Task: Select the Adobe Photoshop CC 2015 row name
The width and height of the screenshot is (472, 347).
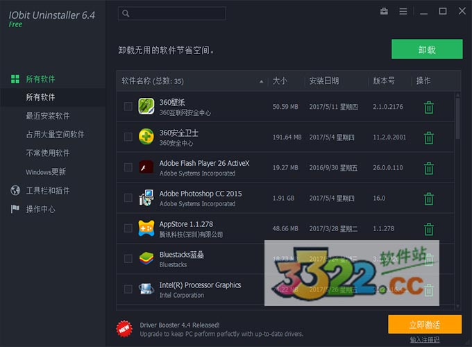Action: tap(201, 194)
